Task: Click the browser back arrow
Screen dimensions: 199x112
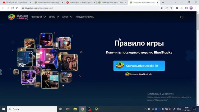Action: (x=3, y=8)
